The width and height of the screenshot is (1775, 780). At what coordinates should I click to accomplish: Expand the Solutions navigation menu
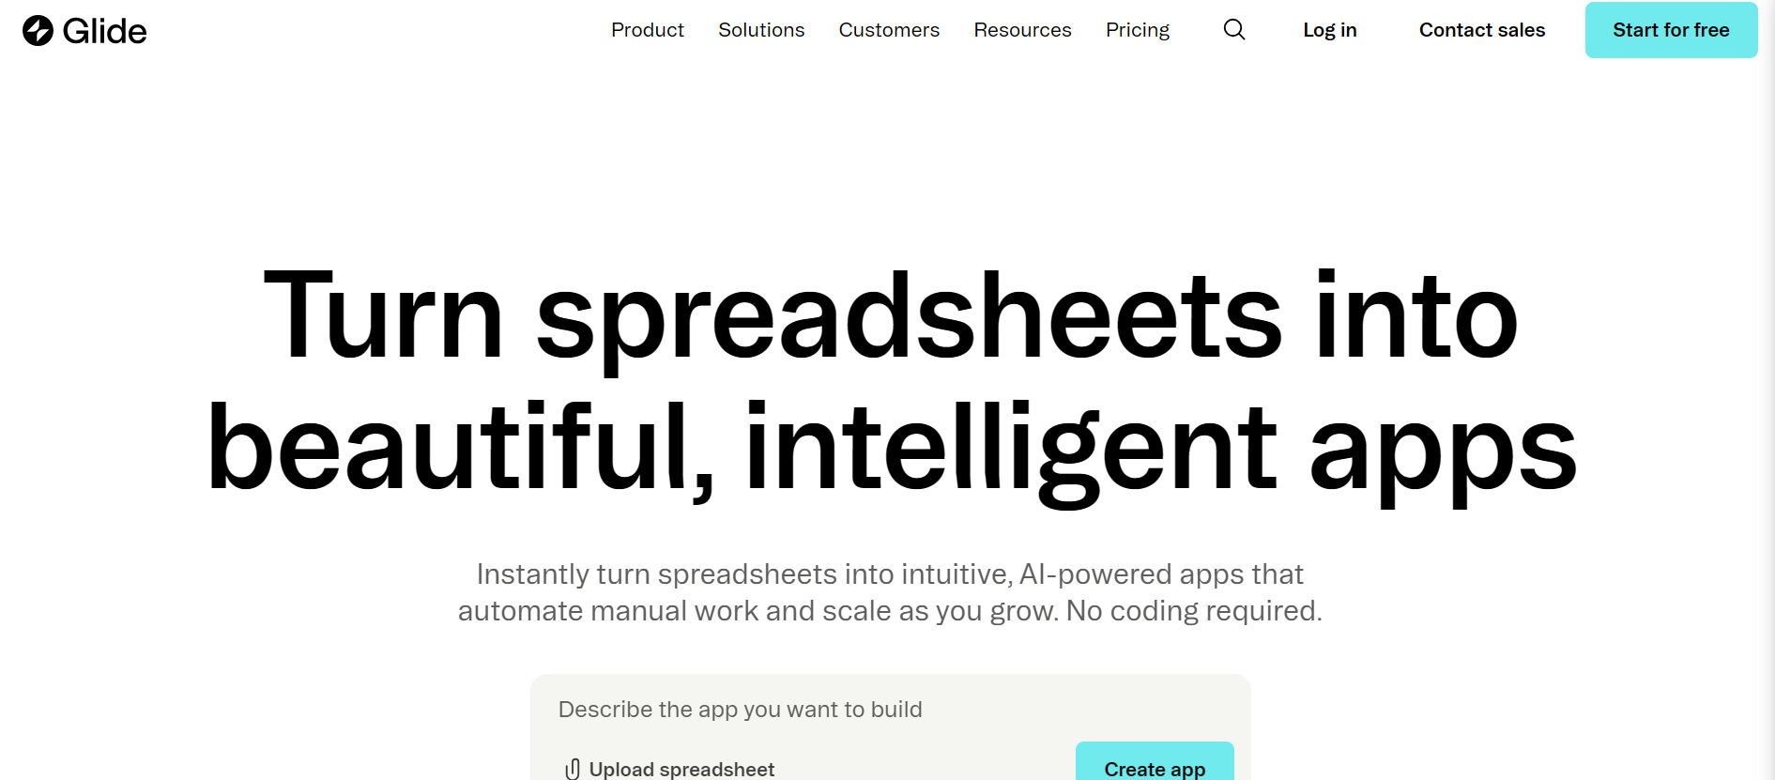[x=761, y=30]
